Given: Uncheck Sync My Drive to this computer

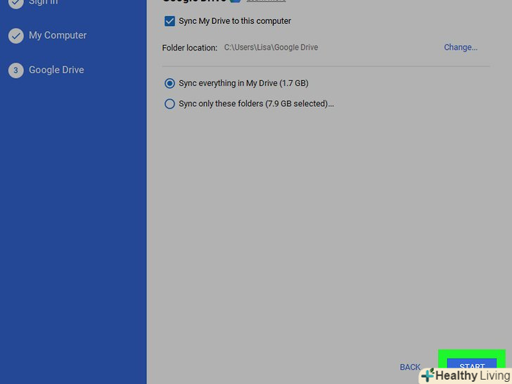Looking at the screenshot, I should click(169, 21).
